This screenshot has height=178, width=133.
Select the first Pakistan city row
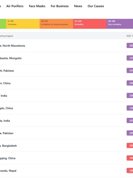7,71
